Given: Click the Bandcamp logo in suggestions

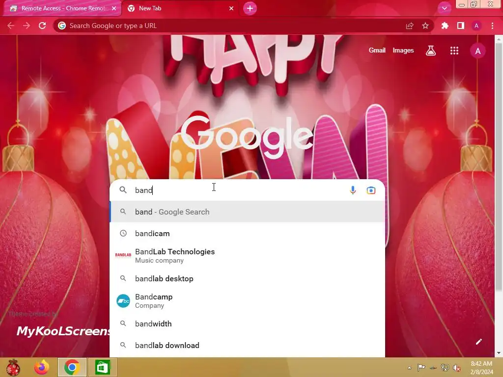Looking at the screenshot, I should tap(123, 301).
